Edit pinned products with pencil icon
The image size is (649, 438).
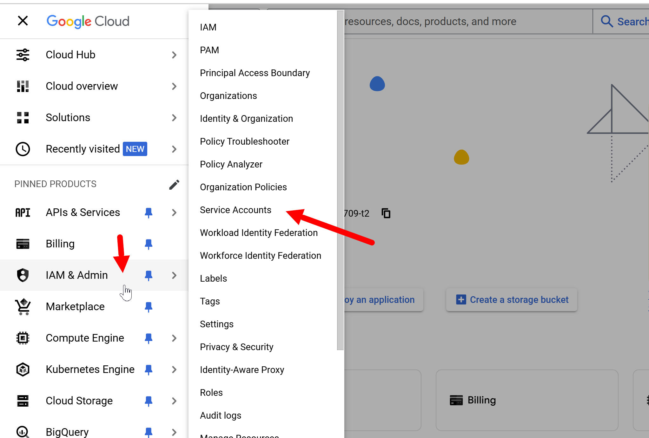coord(174,184)
